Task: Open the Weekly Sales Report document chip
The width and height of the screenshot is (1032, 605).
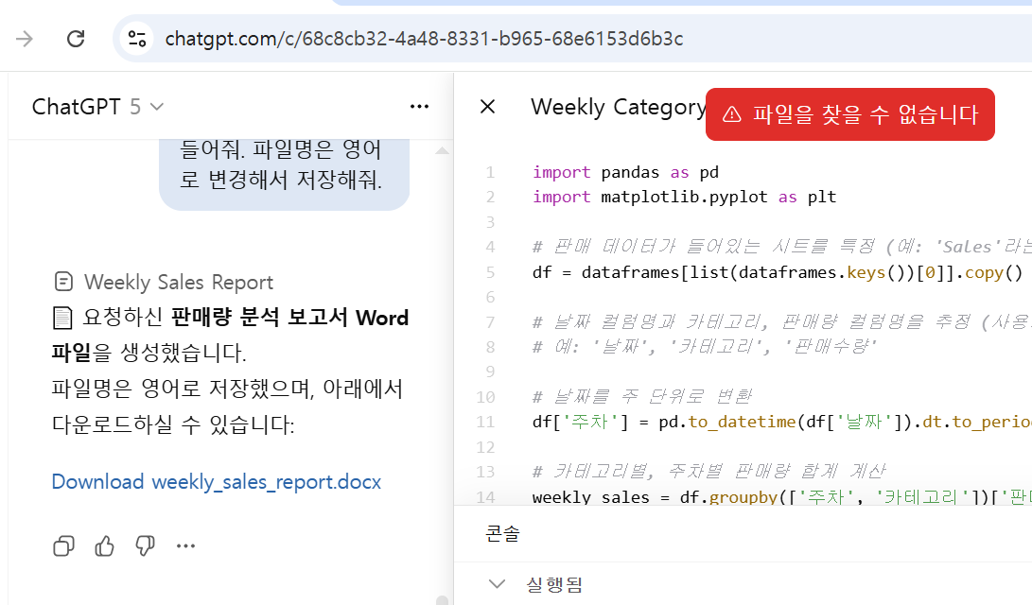Action: tap(164, 282)
